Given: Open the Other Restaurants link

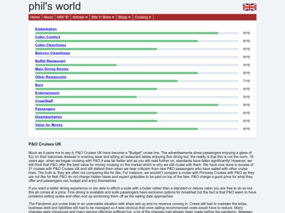Looking at the screenshot, I should [x=51, y=77].
